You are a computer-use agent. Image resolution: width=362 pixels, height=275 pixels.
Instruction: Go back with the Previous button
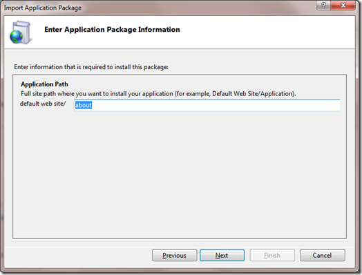[x=175, y=255]
